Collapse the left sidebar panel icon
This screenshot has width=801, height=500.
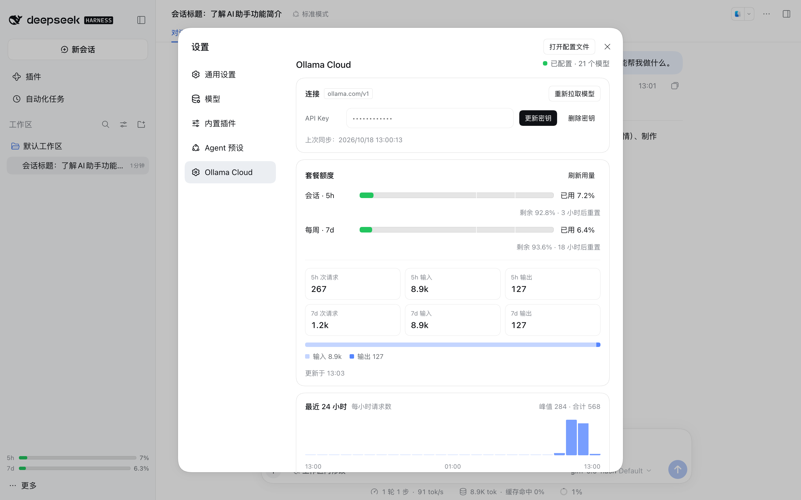click(141, 20)
